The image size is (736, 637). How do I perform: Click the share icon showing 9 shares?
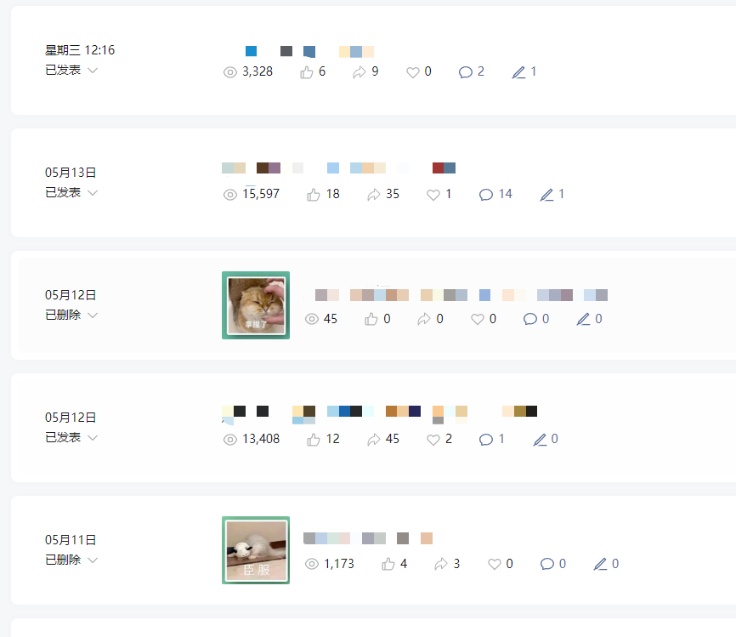(x=360, y=72)
